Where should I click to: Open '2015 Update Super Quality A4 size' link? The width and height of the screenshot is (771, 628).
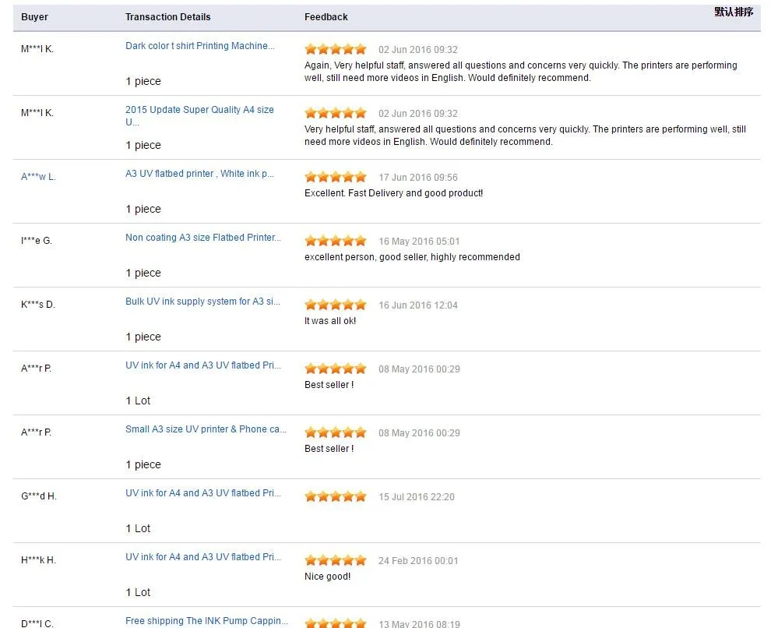(199, 110)
